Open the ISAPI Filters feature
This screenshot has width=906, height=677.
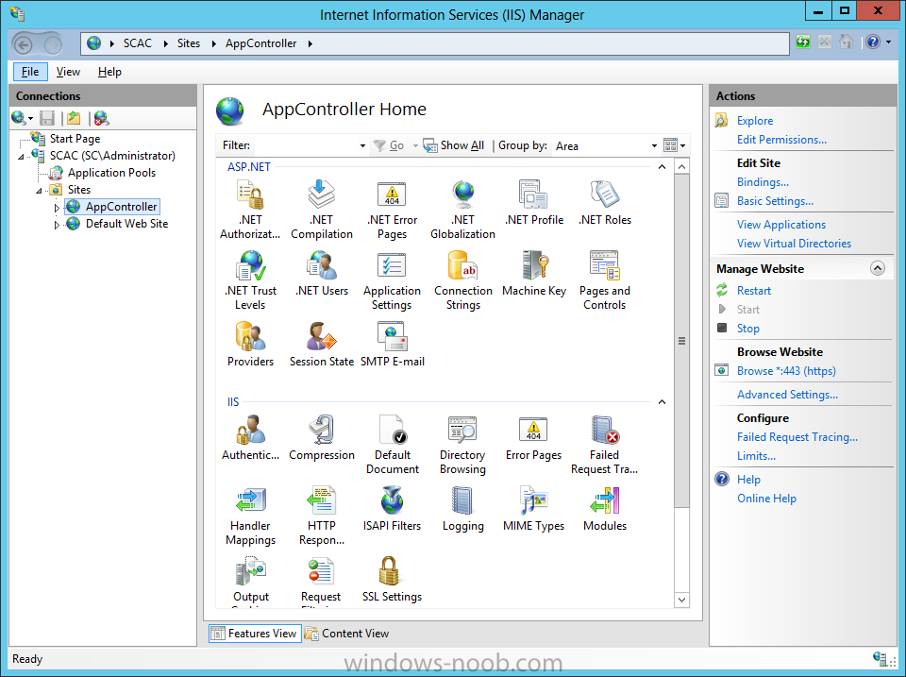coord(393,509)
